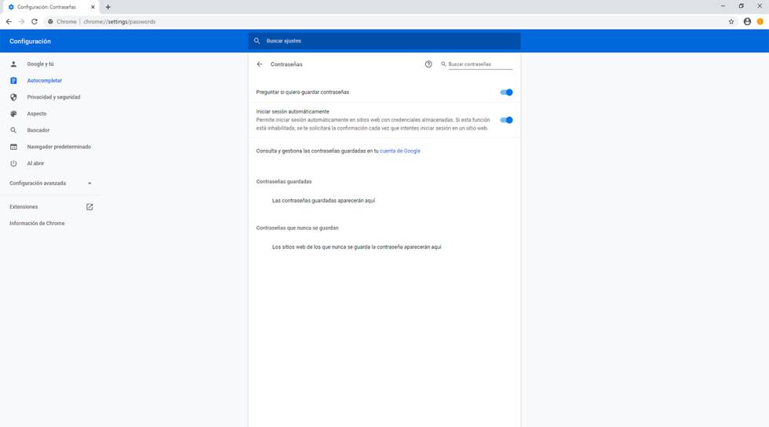Click the address bar URL chrome://settings/passwords

[119, 22]
